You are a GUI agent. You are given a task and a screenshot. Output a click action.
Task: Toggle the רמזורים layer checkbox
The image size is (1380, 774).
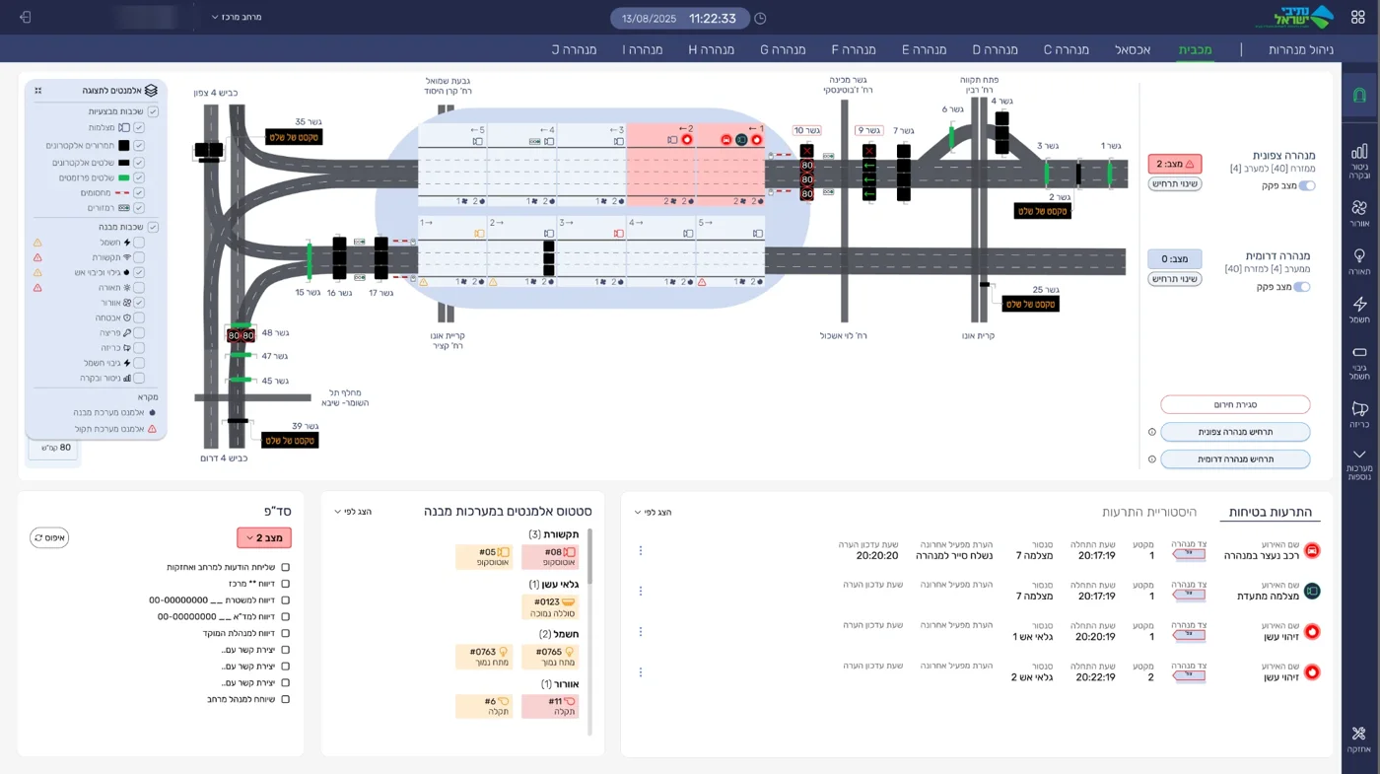pos(139,208)
